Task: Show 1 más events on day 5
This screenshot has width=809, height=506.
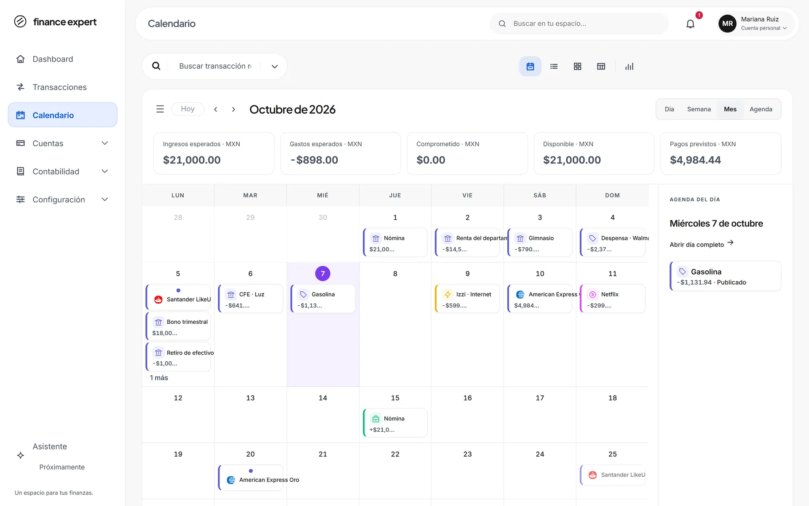Action: tap(159, 378)
